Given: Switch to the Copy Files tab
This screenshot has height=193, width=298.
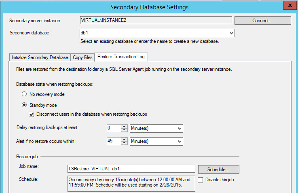Looking at the screenshot, I should [82, 57].
